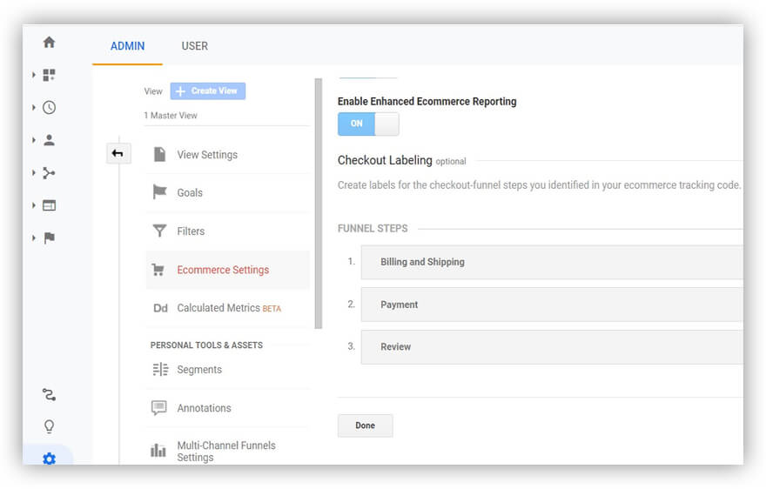The width and height of the screenshot is (766, 489).
Task: Open the Admin gear icon
Action: pos(49,458)
